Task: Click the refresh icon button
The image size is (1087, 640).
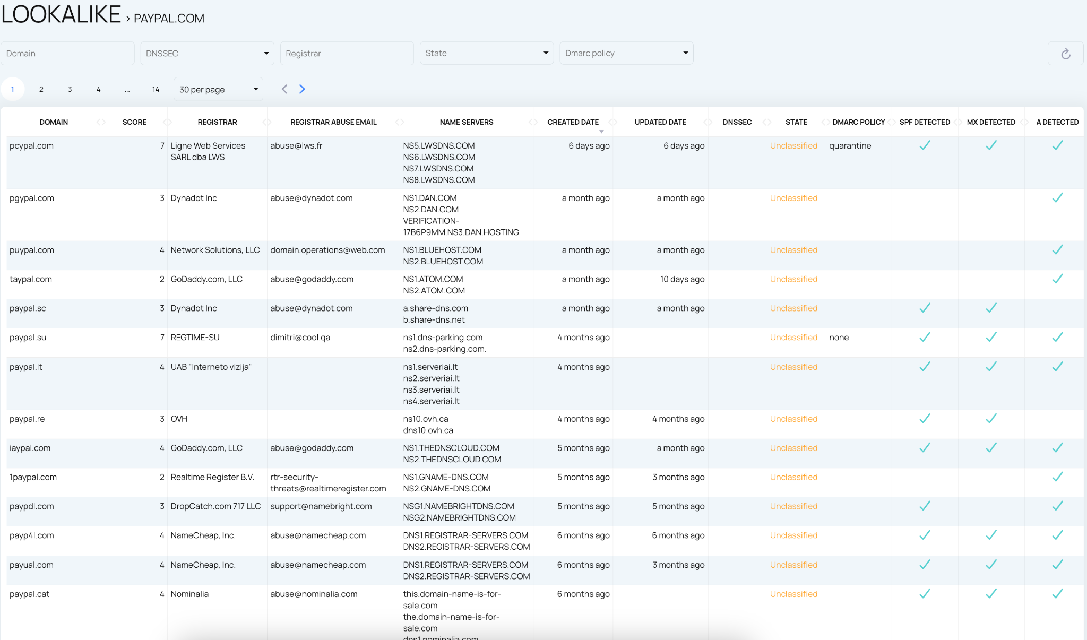Action: [1065, 54]
